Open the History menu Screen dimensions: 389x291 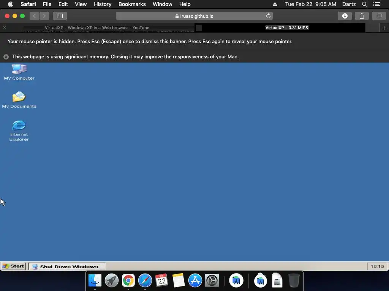pyautogui.click(x=103, y=4)
